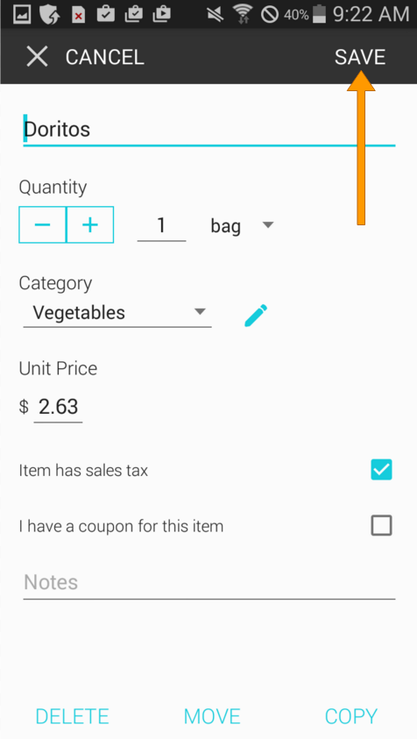Screen dimensions: 417x739
Task: Tap the plus quantity button
Action: click(90, 224)
